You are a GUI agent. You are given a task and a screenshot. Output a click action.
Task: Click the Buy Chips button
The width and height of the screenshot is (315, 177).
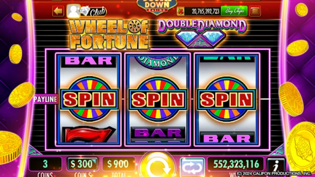point(234,11)
